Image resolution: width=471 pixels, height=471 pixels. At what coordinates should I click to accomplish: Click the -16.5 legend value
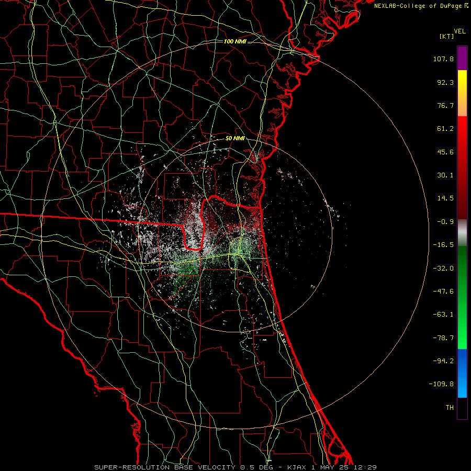click(x=443, y=245)
